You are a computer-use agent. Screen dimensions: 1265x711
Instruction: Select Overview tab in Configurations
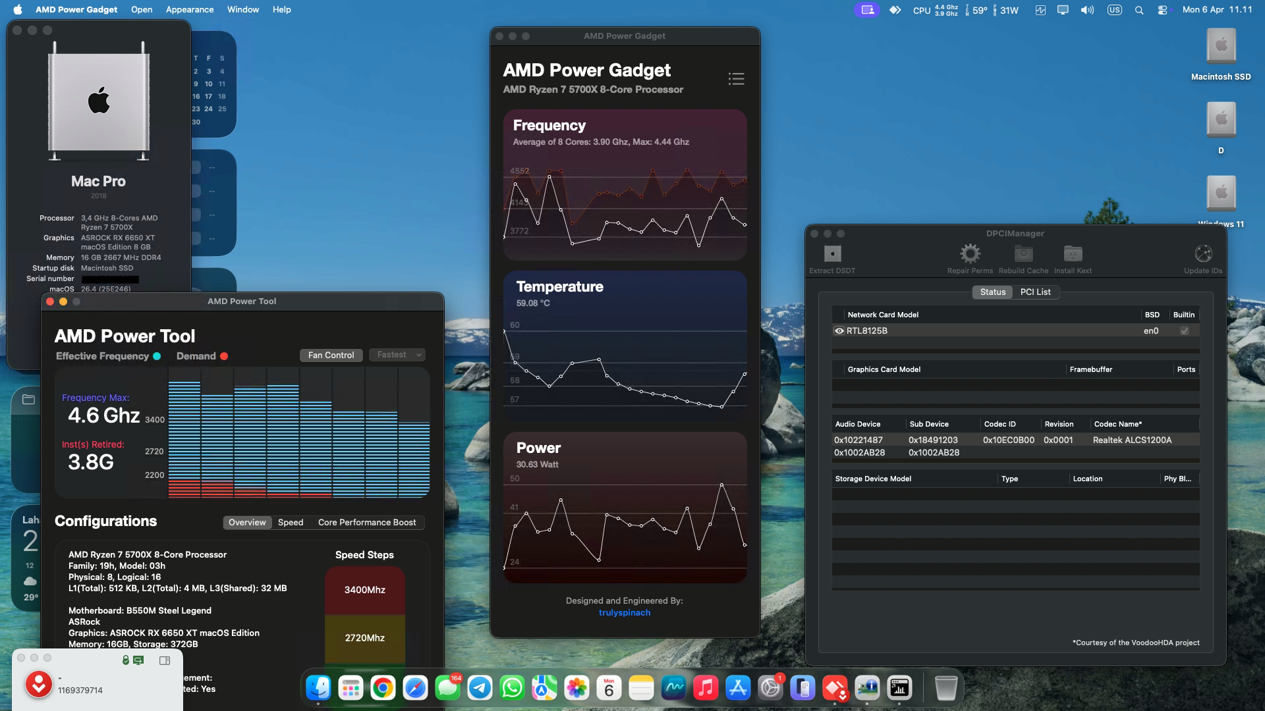247,523
